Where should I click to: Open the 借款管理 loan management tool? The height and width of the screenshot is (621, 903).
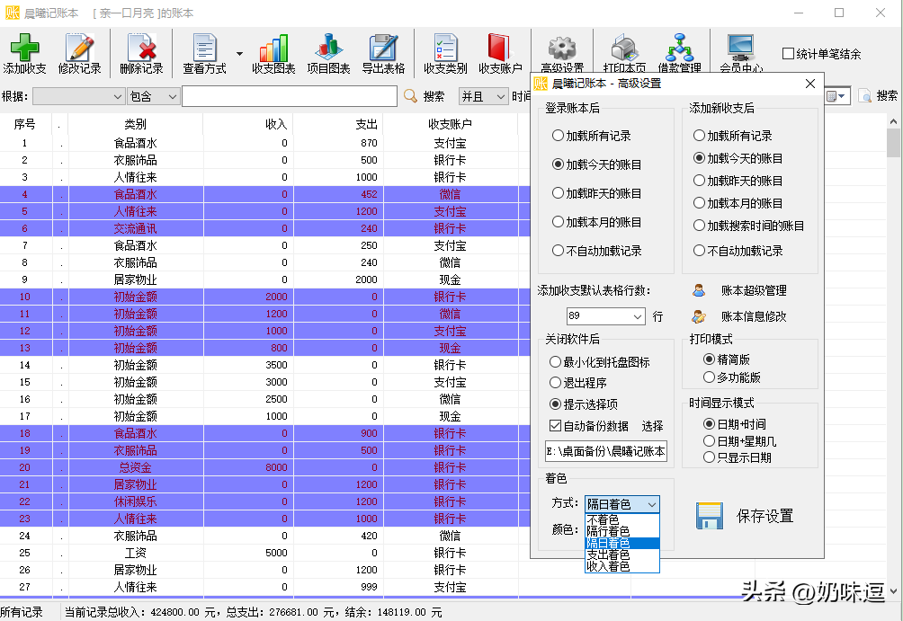(679, 51)
